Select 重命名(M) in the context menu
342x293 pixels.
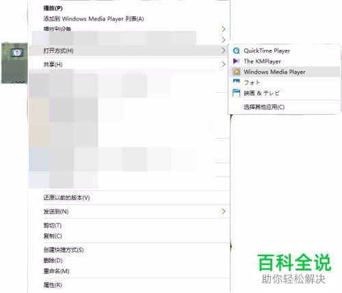pyautogui.click(x=129, y=271)
